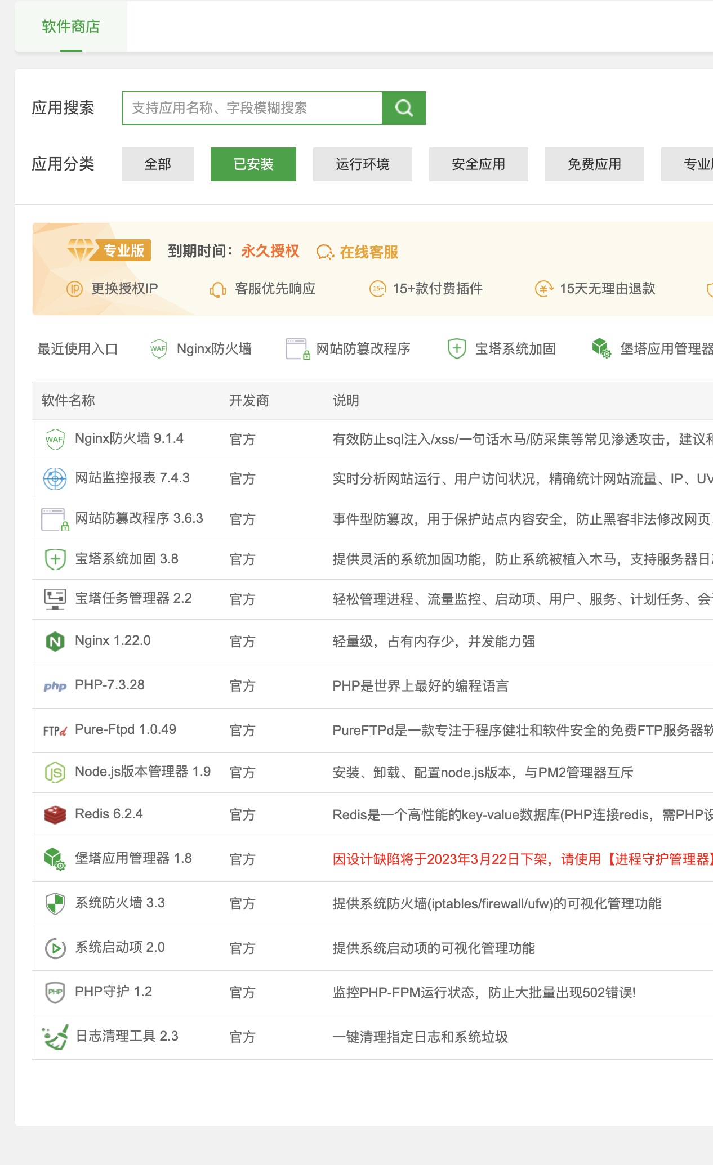713x1165 pixels.
Task: Click the 软件名称 column header
Action: 68,401
